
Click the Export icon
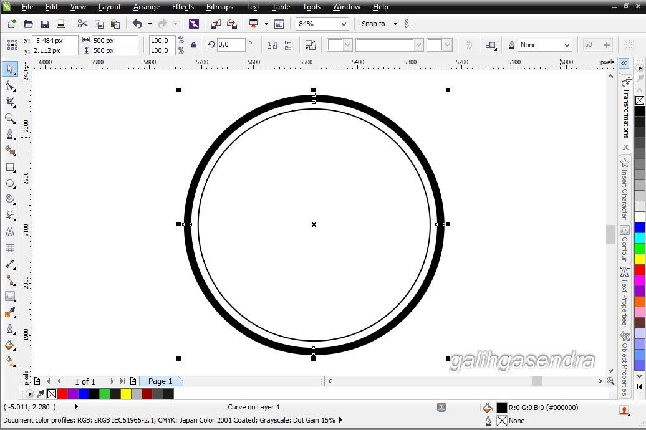[x=232, y=24]
